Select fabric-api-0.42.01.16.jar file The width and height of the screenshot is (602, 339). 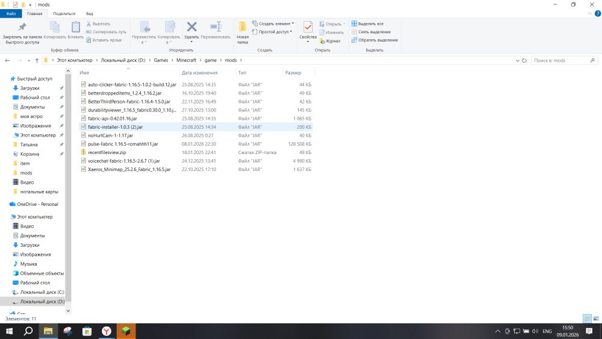click(x=112, y=119)
